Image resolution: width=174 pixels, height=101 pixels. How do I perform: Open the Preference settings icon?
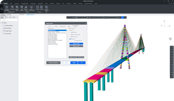(x=12, y=8)
